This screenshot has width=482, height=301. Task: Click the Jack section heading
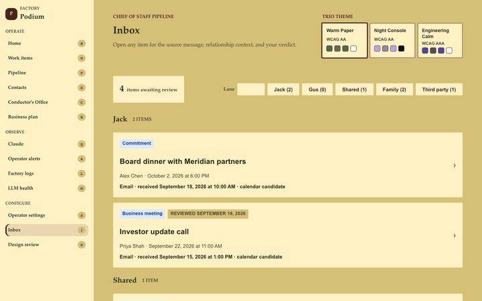coord(120,119)
